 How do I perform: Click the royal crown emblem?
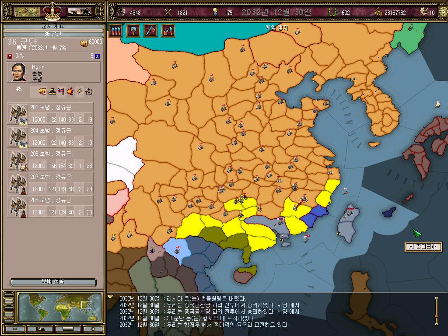click(52, 11)
